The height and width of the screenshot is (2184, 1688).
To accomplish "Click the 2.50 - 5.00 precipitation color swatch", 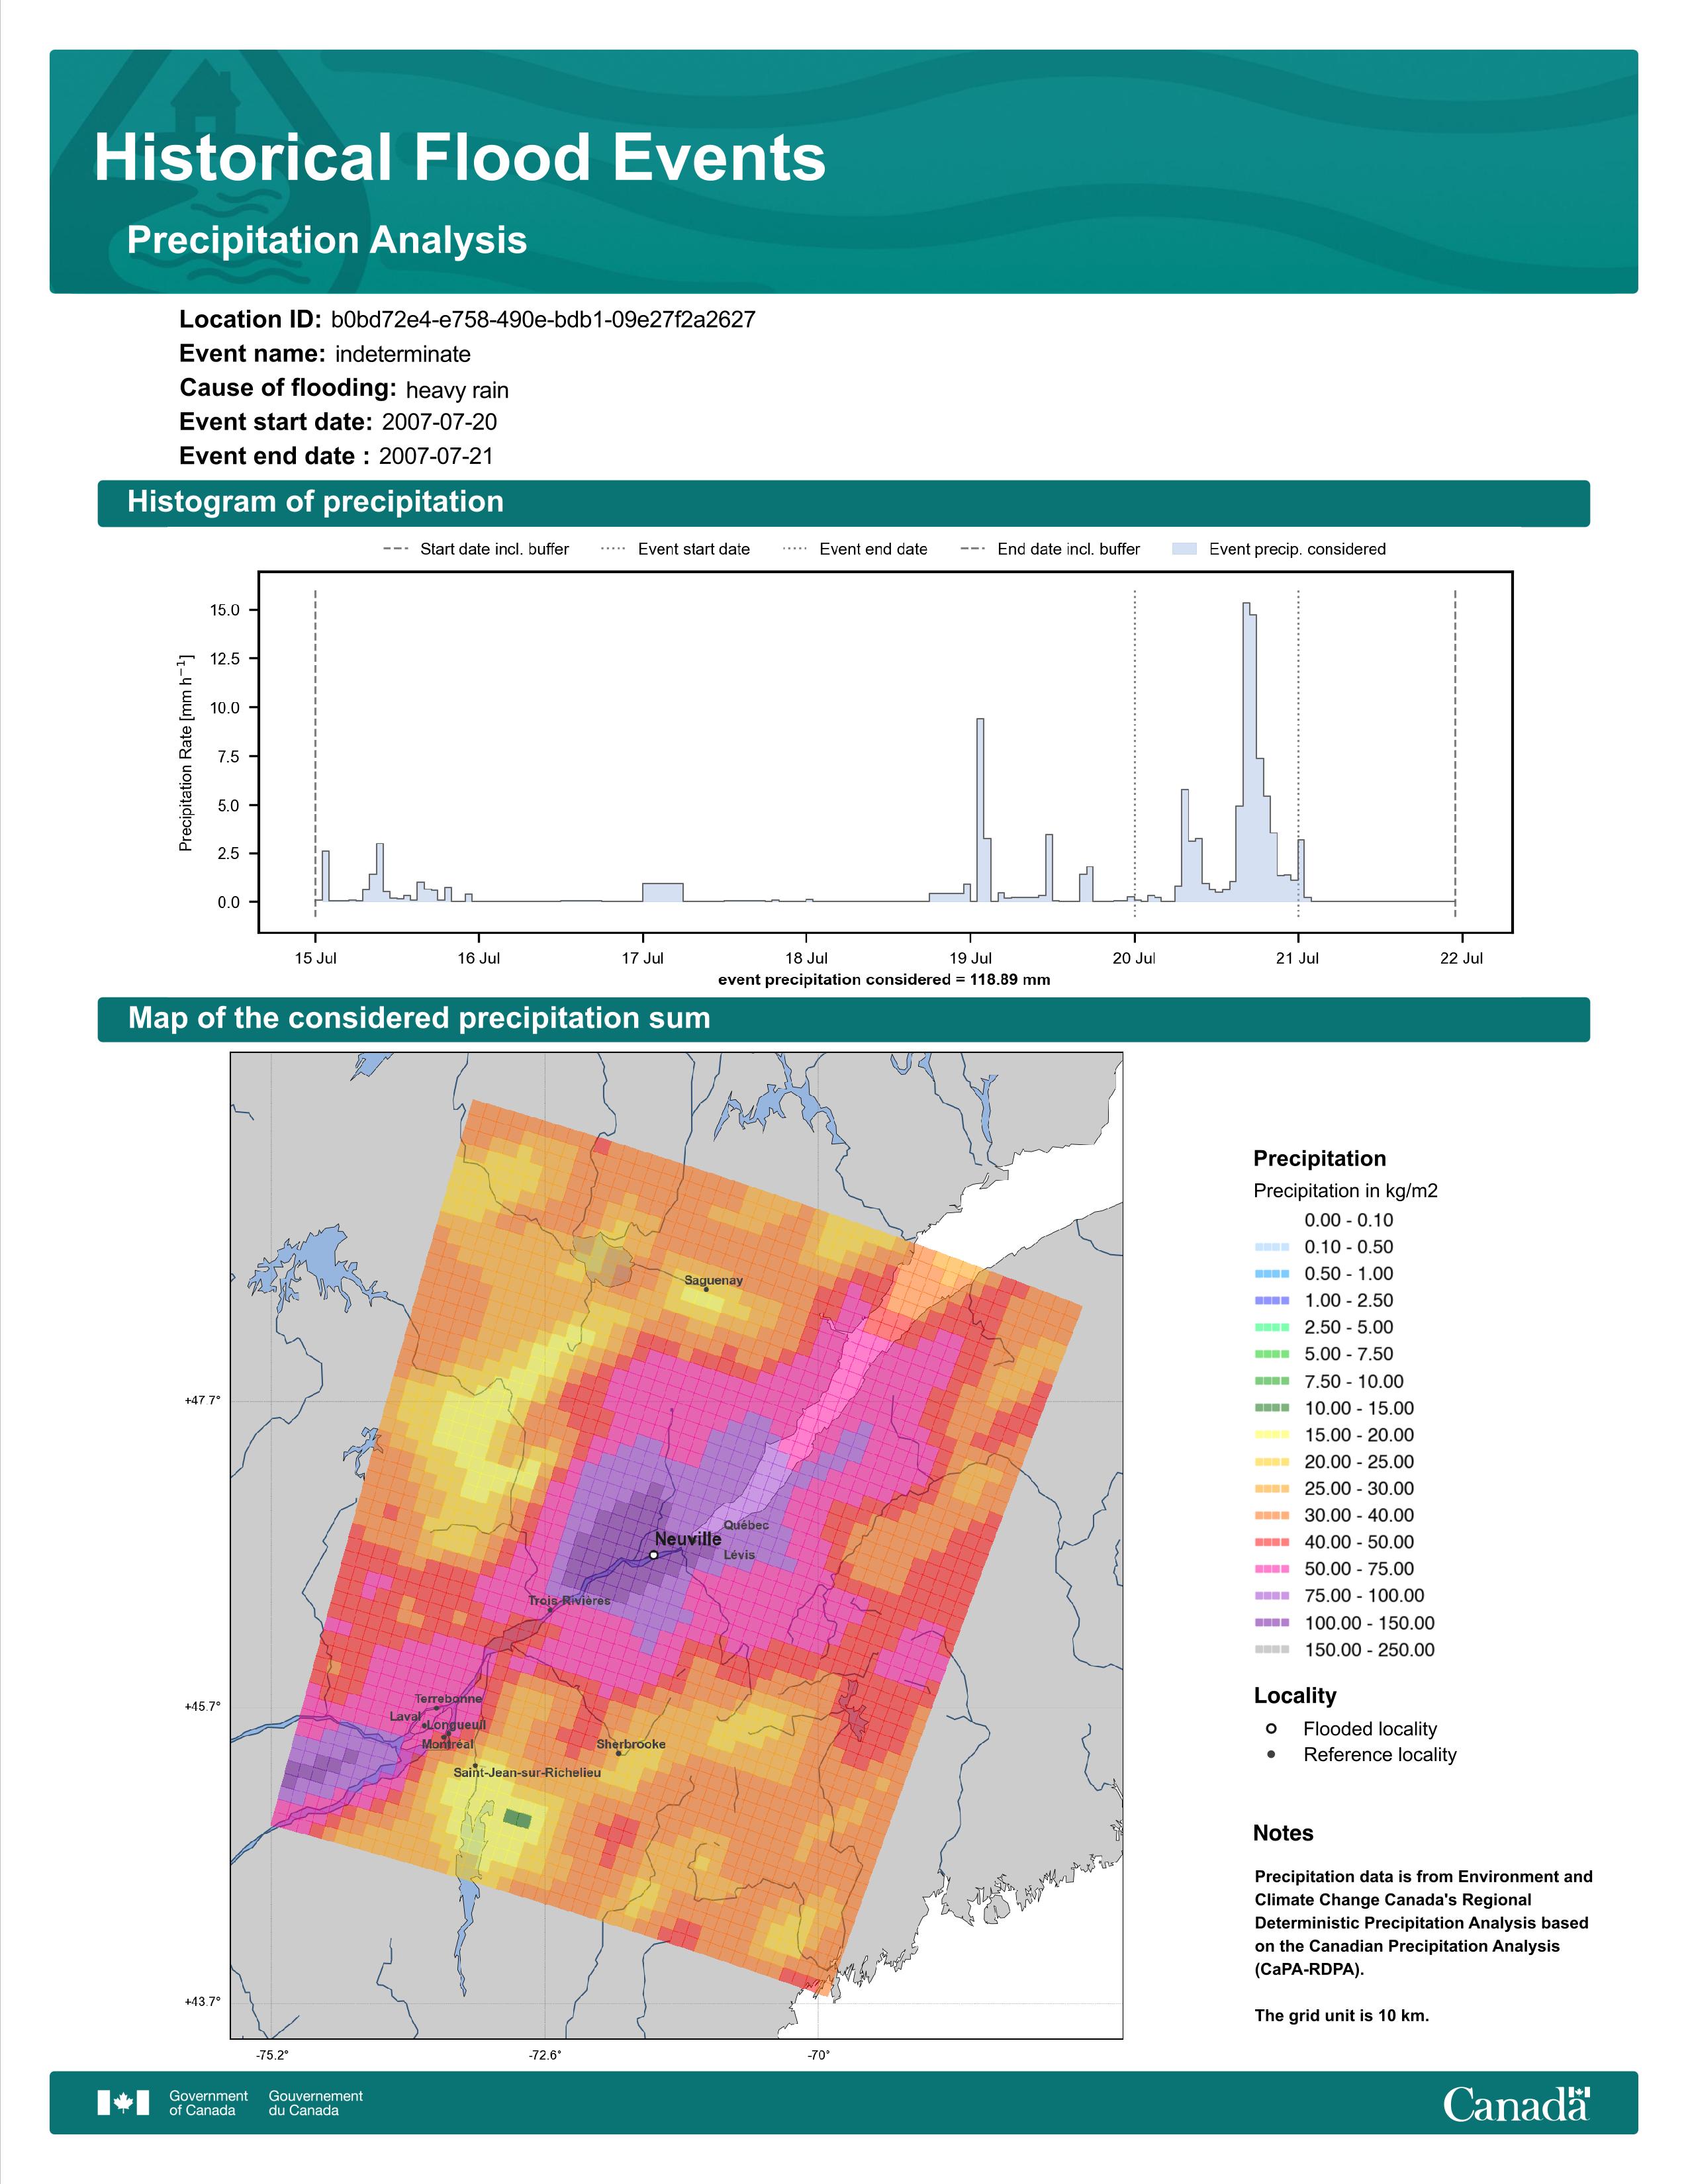I will click(1271, 1328).
